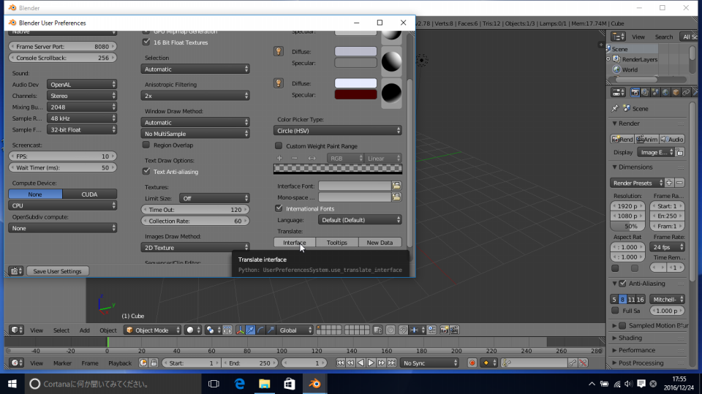Screen dimensions: 702x394
Task: Click the 3D view editor type icon
Action: (17, 330)
